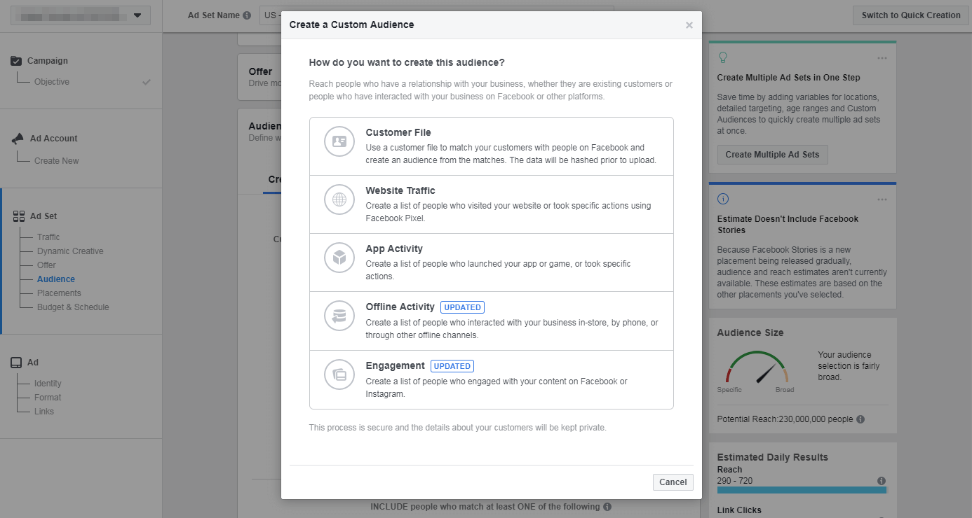Go to Format under Ad

coord(48,398)
